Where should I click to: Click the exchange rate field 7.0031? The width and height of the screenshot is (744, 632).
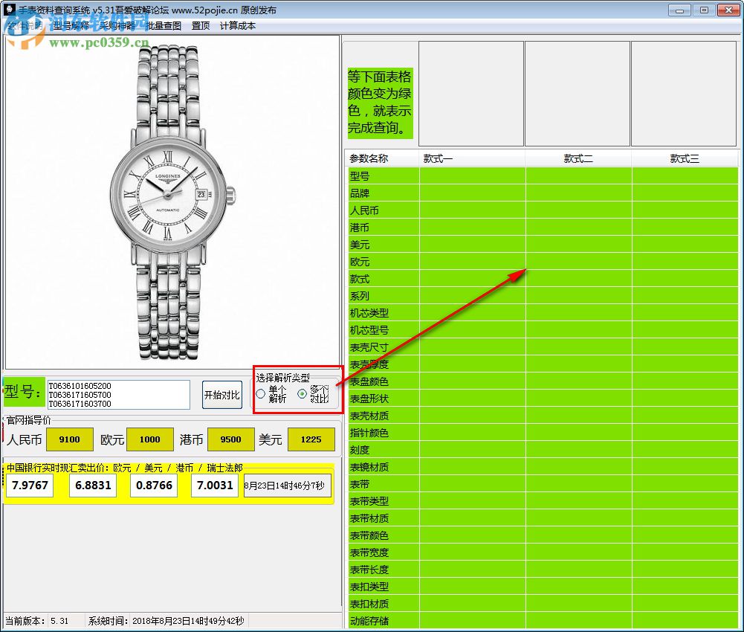[x=215, y=486]
